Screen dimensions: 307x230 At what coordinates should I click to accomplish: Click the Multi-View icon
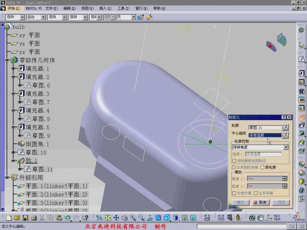click(x=158, y=218)
